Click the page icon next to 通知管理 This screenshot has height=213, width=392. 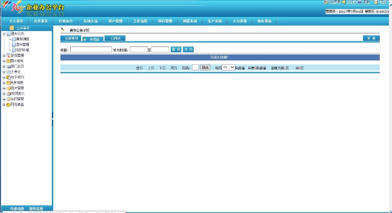pyautogui.click(x=14, y=45)
